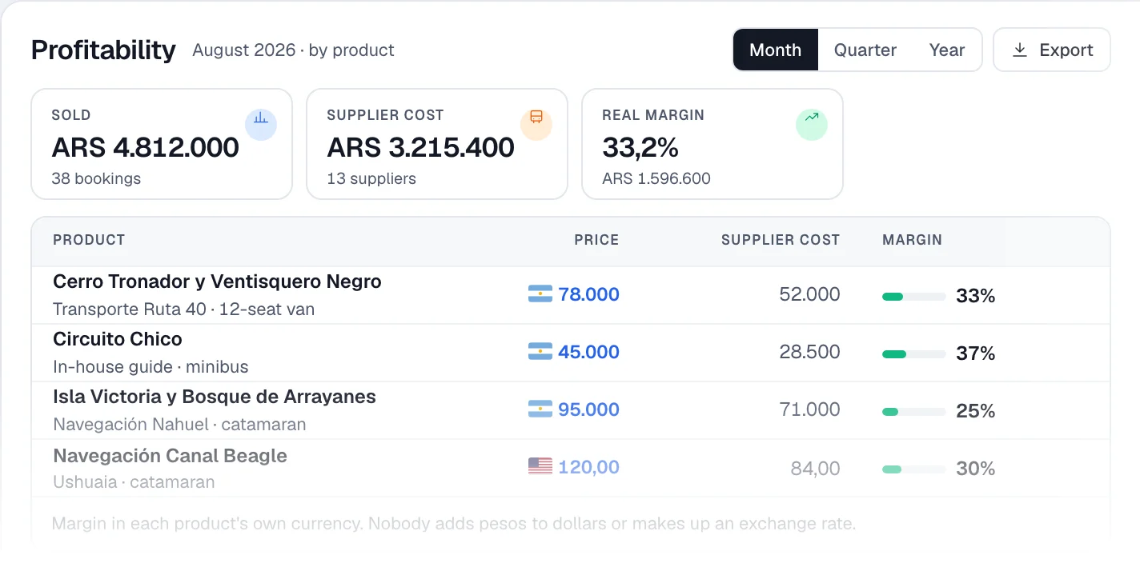Click the Navegación Nahuel catamaran subtitle

point(179,425)
